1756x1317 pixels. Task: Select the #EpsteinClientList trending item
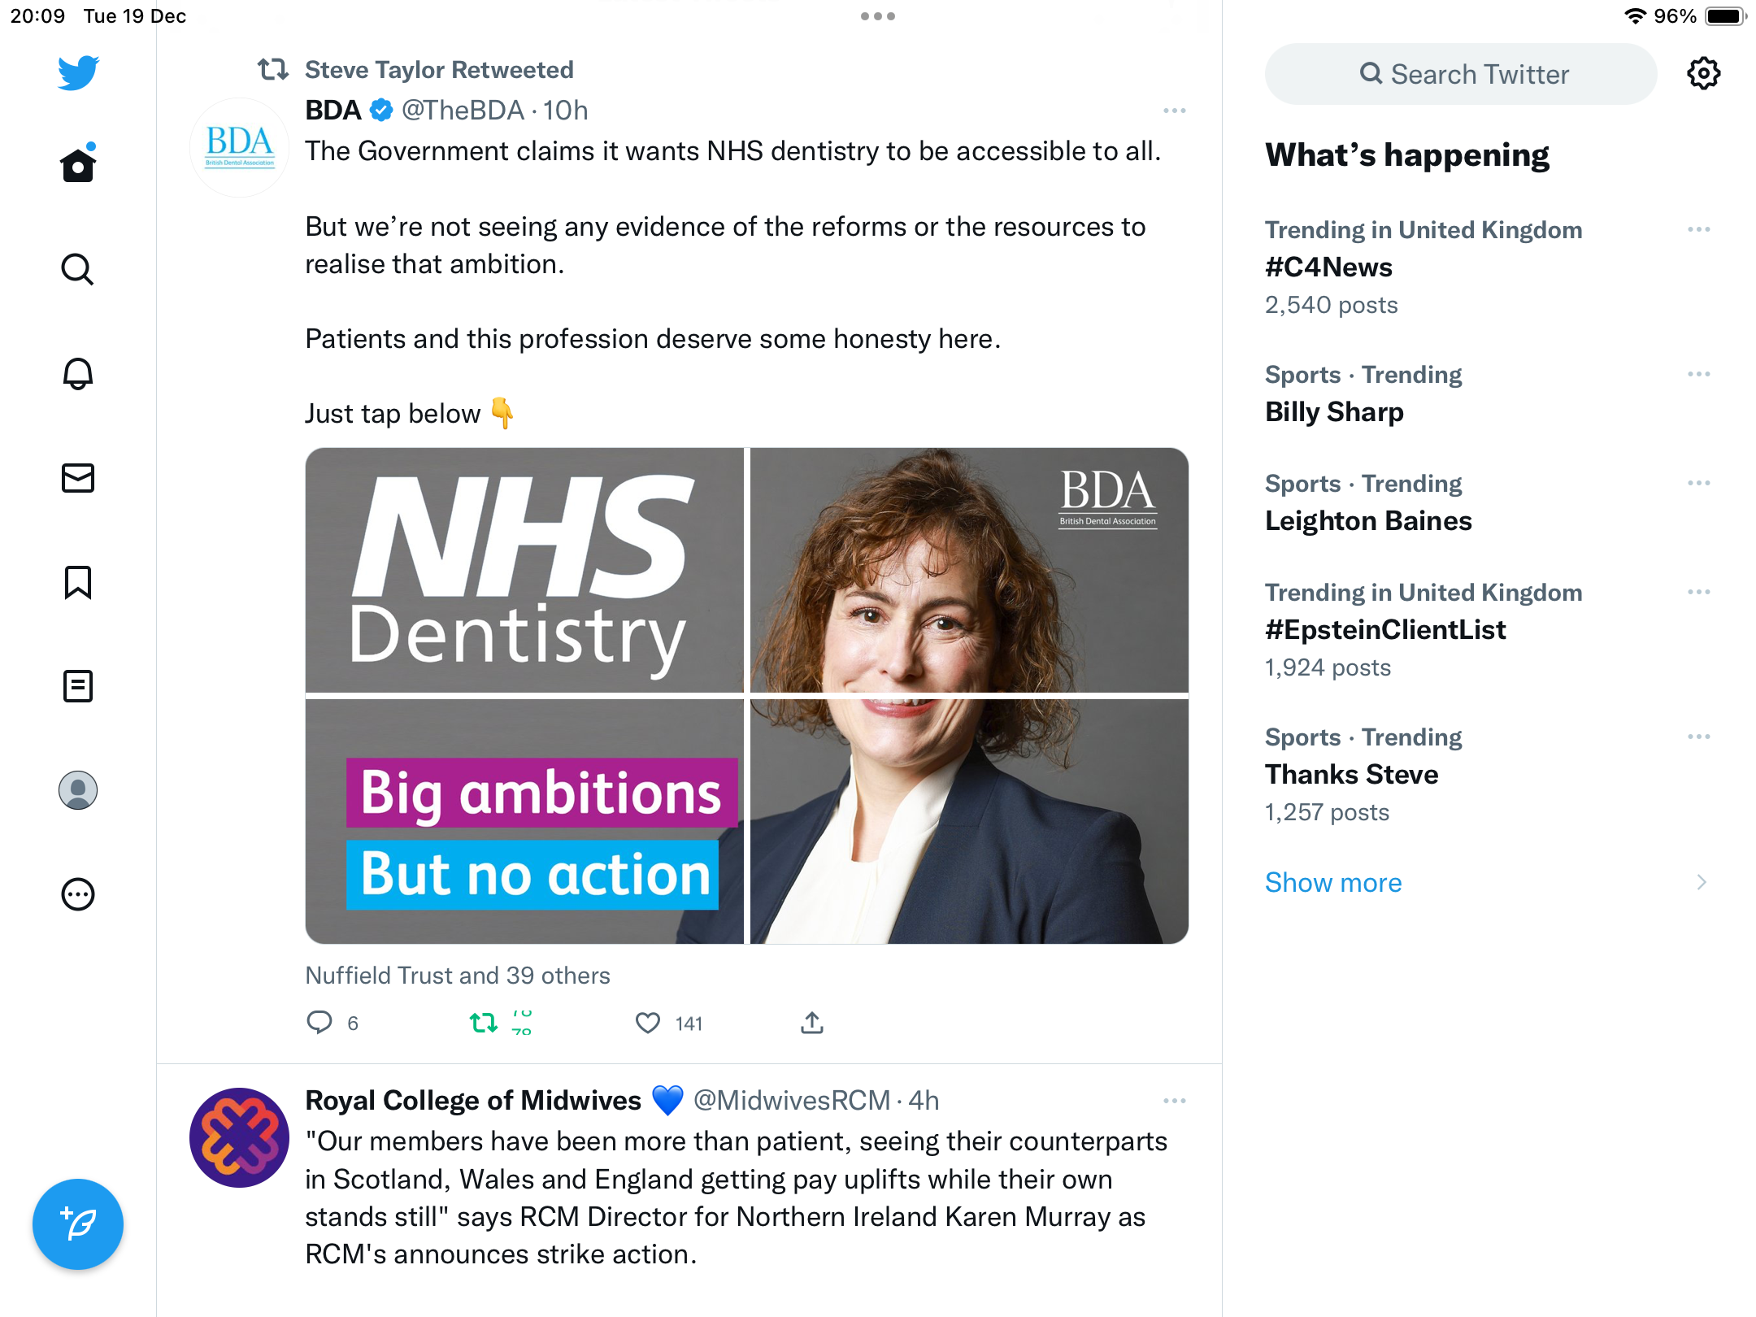pos(1488,629)
